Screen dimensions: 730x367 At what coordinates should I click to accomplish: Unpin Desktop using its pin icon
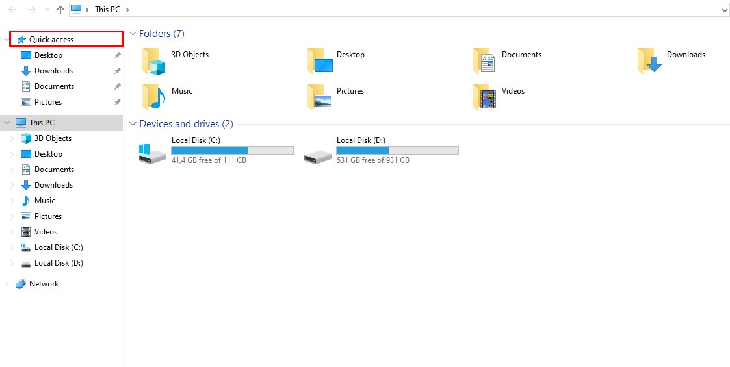(117, 55)
